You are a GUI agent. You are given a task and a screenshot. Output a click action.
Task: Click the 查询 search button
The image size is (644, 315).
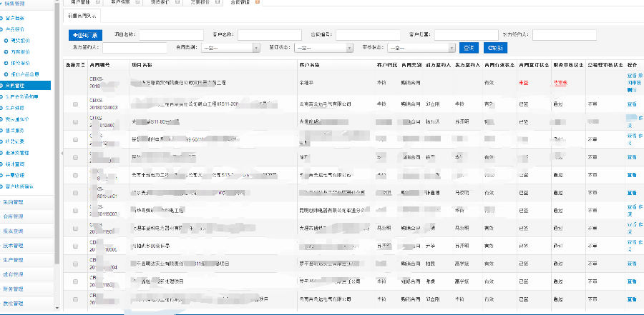[x=469, y=48]
